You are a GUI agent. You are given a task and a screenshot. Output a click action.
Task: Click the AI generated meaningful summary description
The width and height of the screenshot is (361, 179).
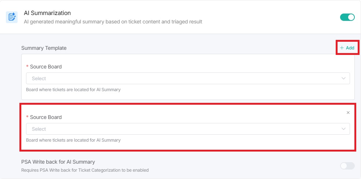113,22
